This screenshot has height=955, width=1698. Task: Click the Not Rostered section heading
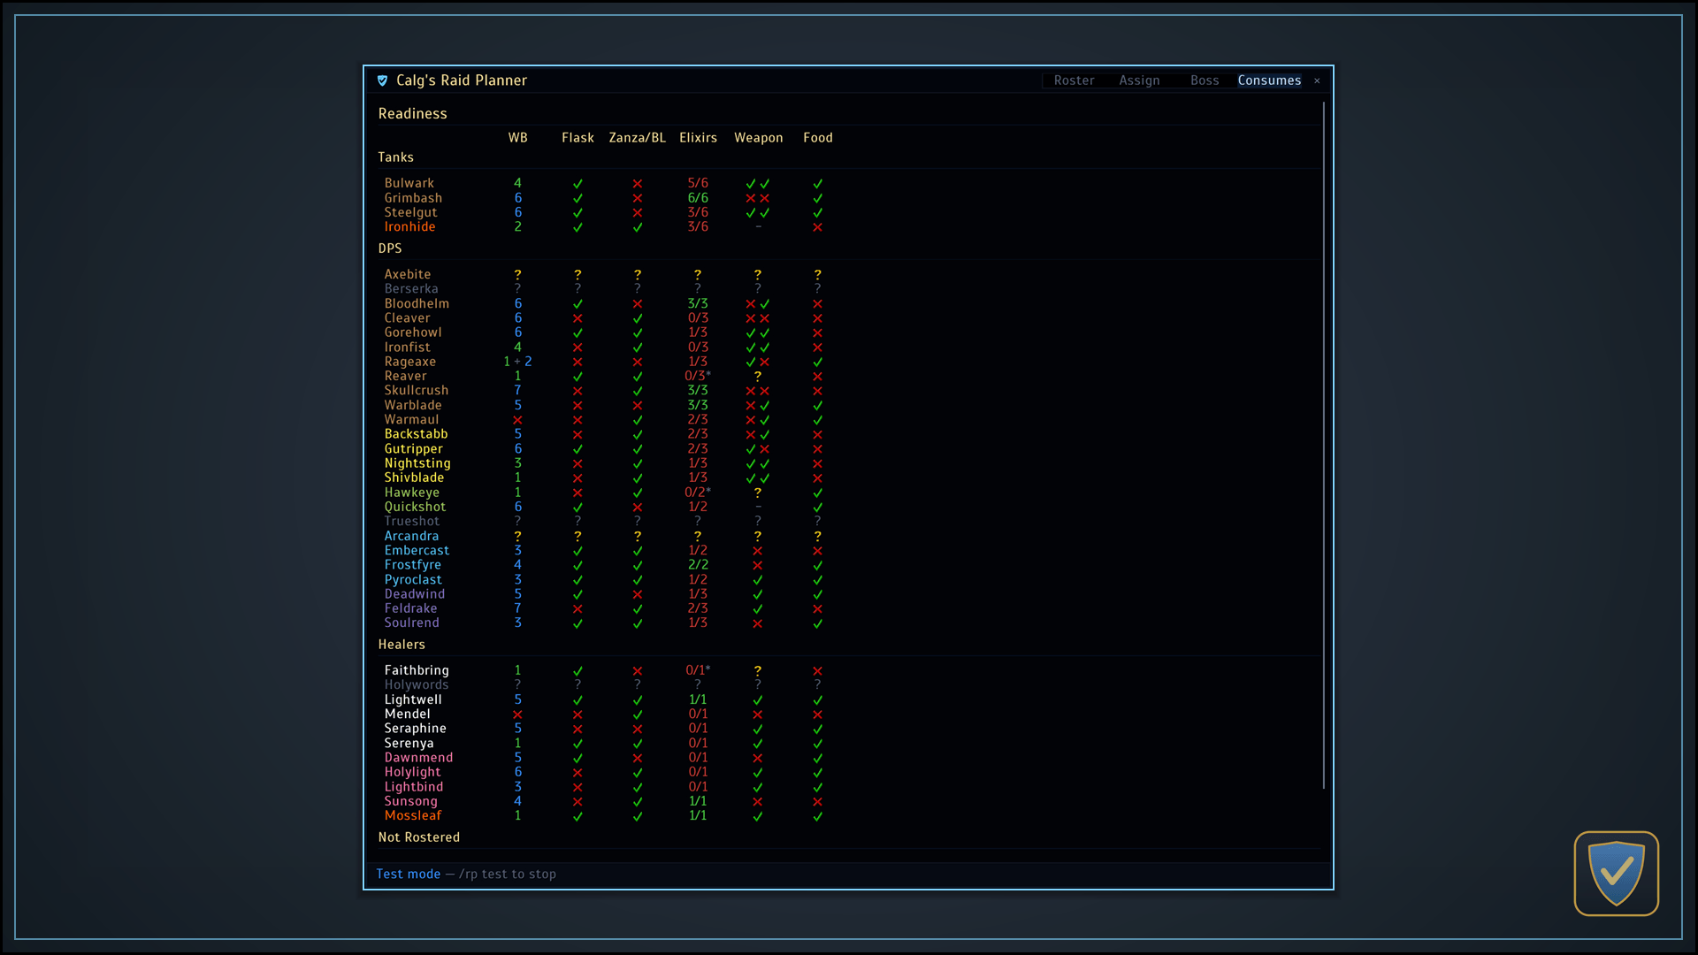coord(419,837)
